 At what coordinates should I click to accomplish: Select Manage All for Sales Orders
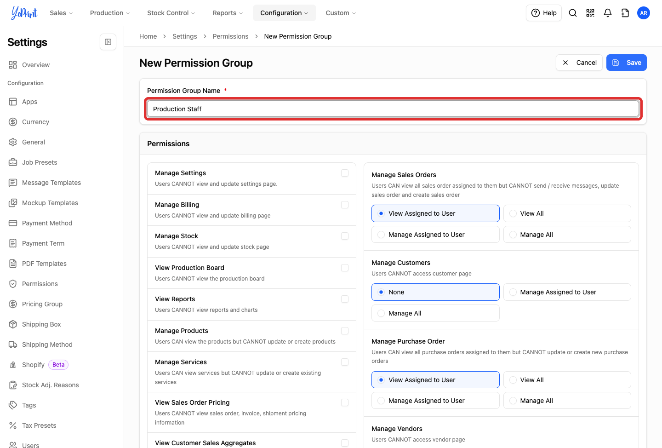pos(567,235)
